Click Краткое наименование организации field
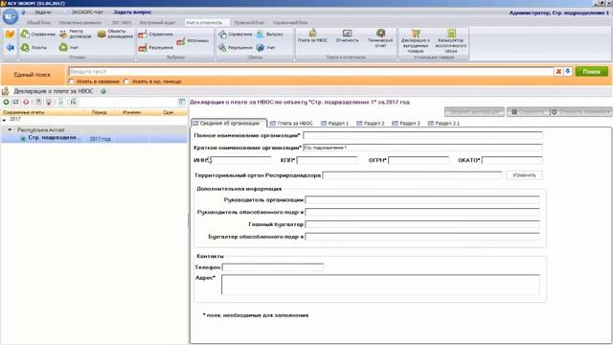Viewport: 613px width, 345px height. (x=422, y=148)
